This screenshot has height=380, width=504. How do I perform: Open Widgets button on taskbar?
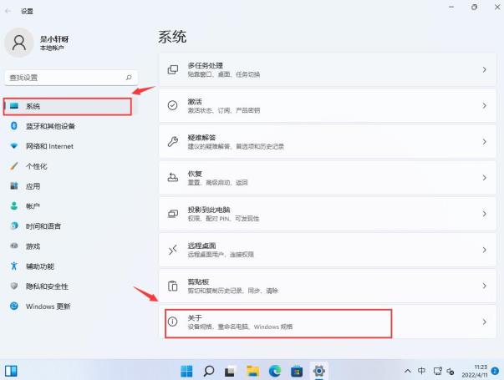(x=11, y=371)
